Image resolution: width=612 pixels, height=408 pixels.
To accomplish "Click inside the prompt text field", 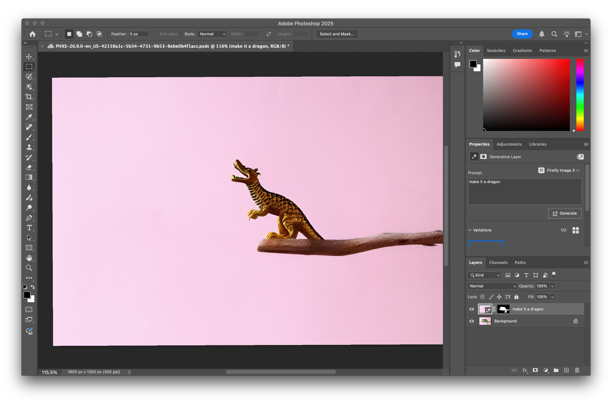I will click(524, 192).
